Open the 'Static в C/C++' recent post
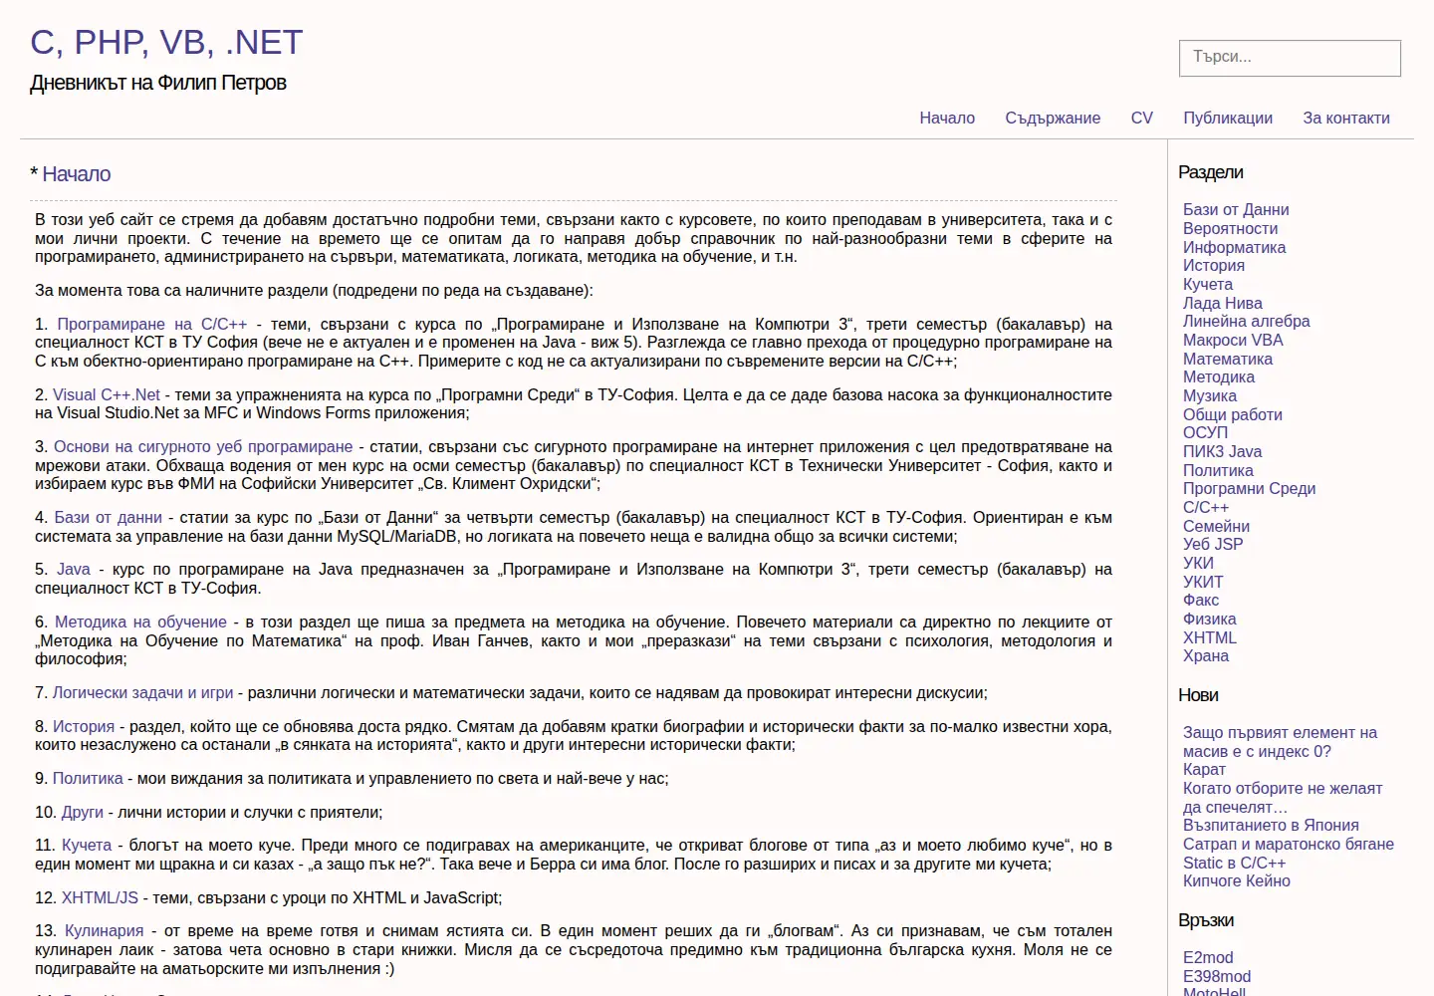 [x=1234, y=863]
